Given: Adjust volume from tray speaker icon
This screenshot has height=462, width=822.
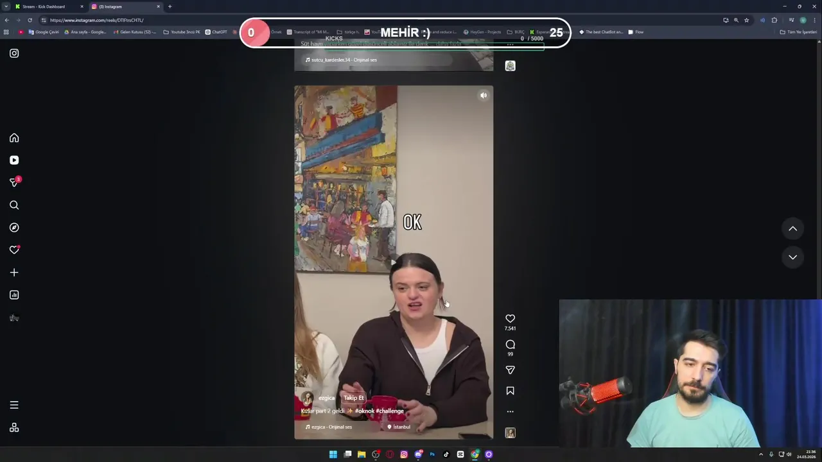Looking at the screenshot, I should point(789,454).
